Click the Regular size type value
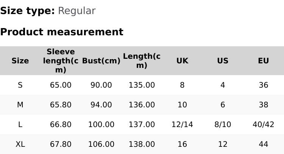 click(76, 11)
